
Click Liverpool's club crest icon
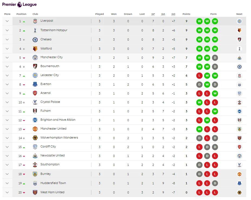coord(35,21)
